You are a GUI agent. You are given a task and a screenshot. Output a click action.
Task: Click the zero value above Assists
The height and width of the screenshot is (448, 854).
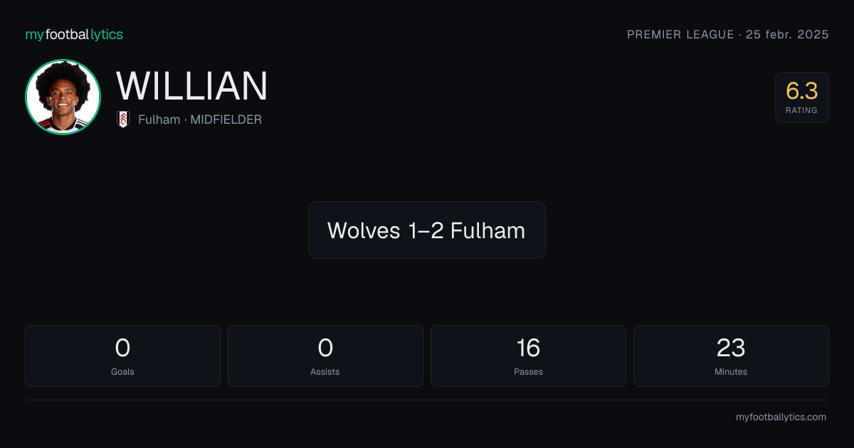click(x=325, y=348)
